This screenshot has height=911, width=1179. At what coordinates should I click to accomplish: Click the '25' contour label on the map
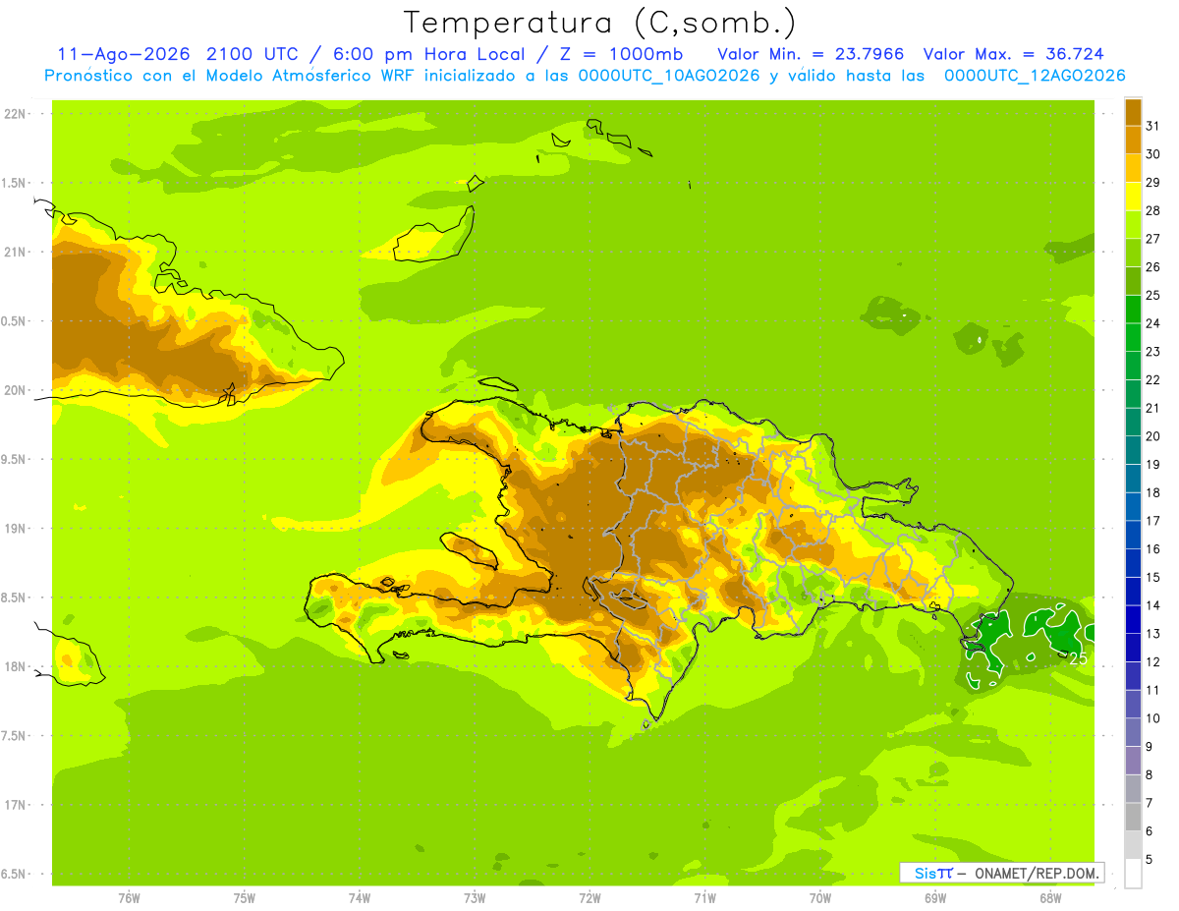click(1078, 658)
